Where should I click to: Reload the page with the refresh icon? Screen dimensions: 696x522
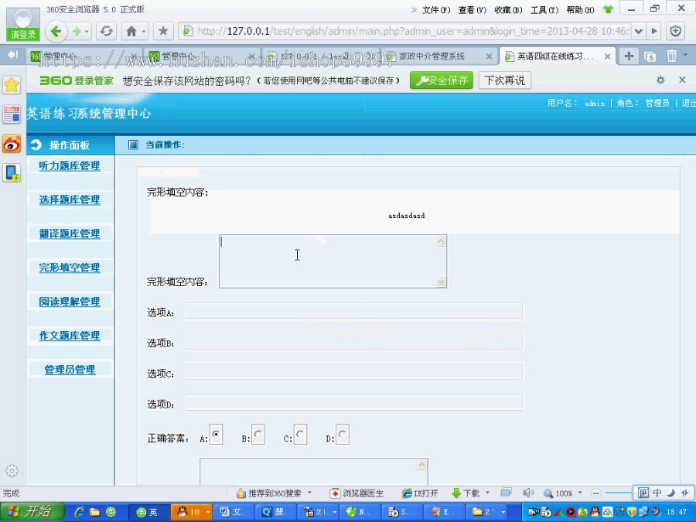pyautogui.click(x=106, y=31)
